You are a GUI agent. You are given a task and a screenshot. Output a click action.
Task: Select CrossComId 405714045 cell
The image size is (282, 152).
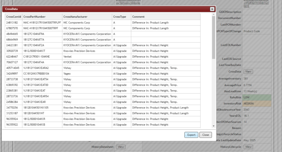[x=13, y=68]
